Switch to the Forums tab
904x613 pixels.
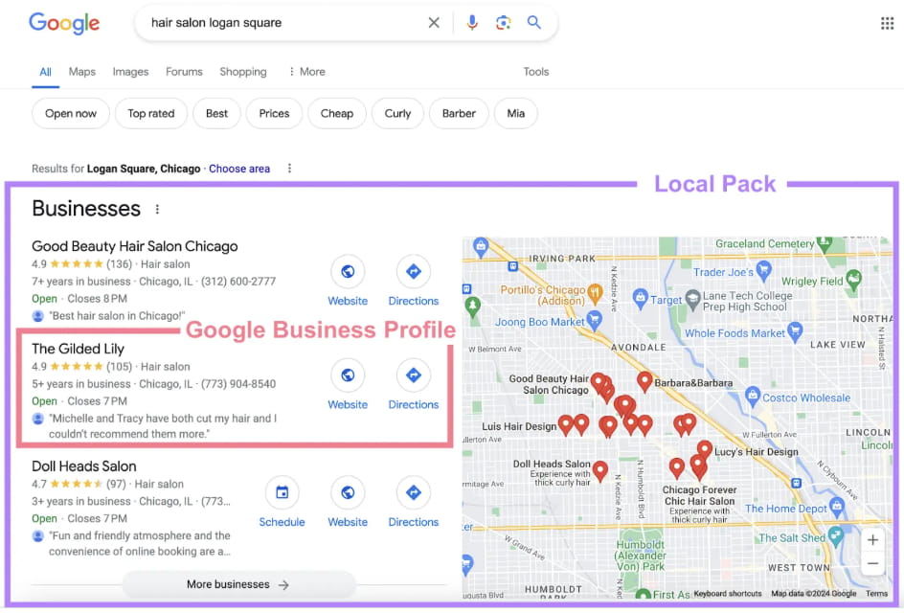(184, 72)
